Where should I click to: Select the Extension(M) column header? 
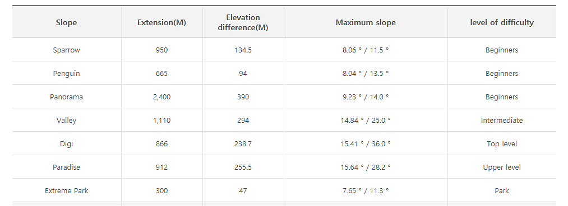[x=161, y=22]
